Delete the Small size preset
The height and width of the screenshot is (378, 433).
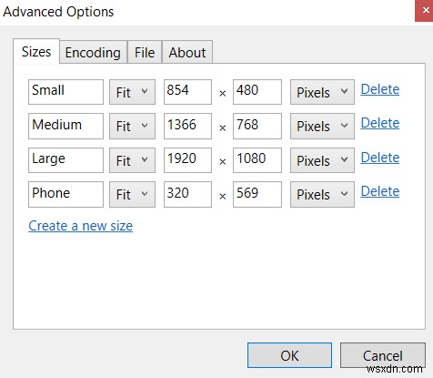(380, 89)
